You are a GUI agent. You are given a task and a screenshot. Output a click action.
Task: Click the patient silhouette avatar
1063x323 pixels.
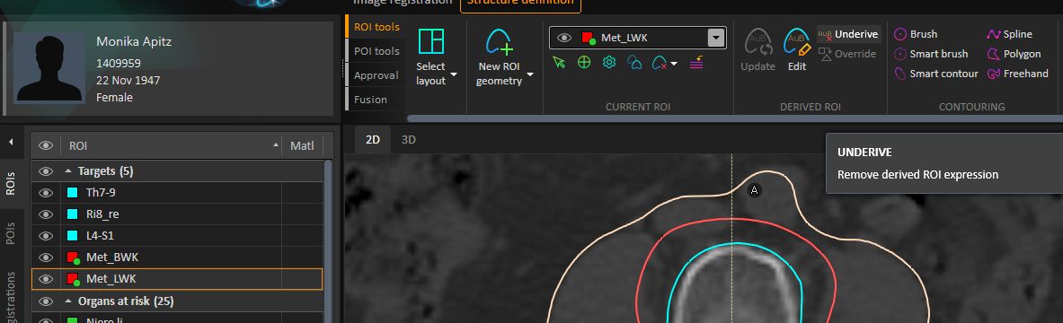point(49,68)
